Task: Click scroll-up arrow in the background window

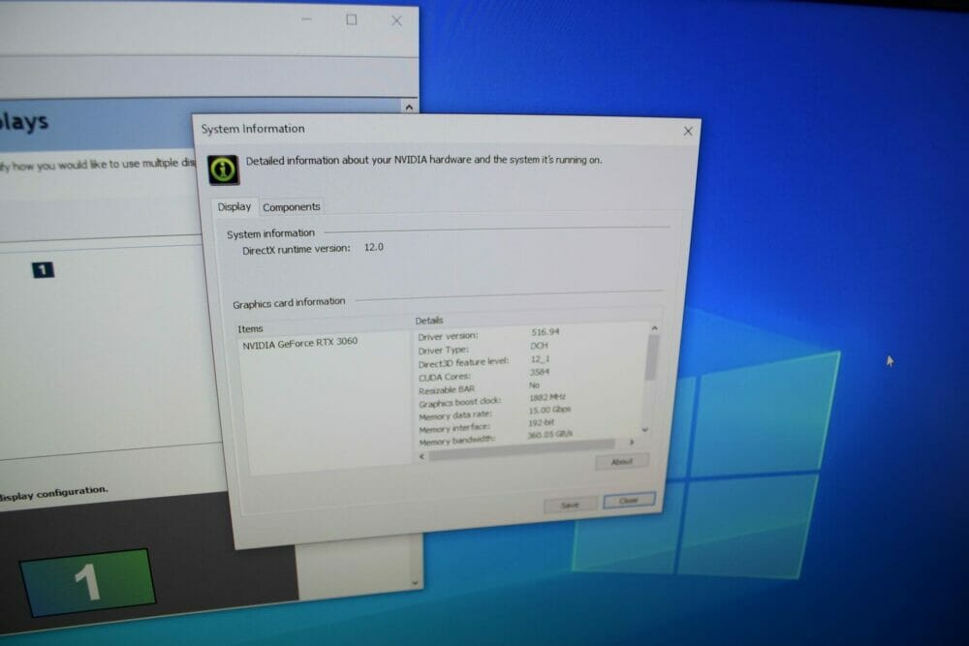Action: click(x=409, y=107)
